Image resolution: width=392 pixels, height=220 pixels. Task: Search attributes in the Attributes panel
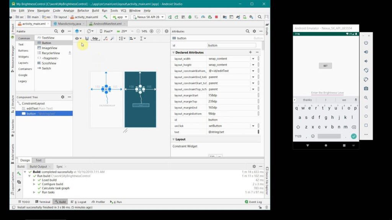[x=248, y=31]
